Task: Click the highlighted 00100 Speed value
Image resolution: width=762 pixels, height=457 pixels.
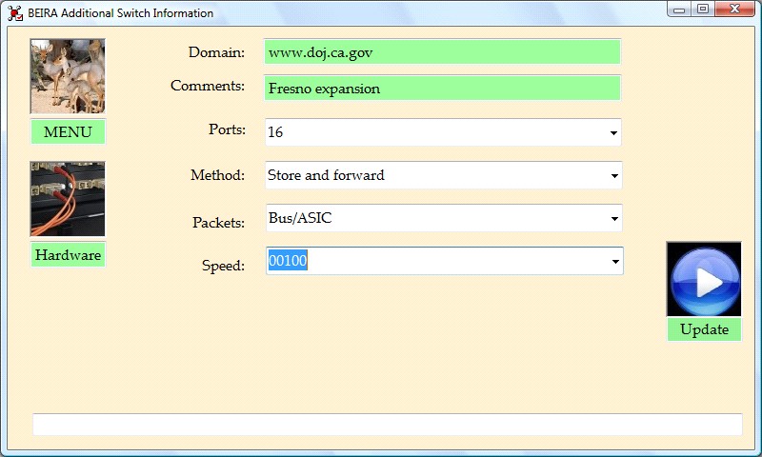Action: 288,261
